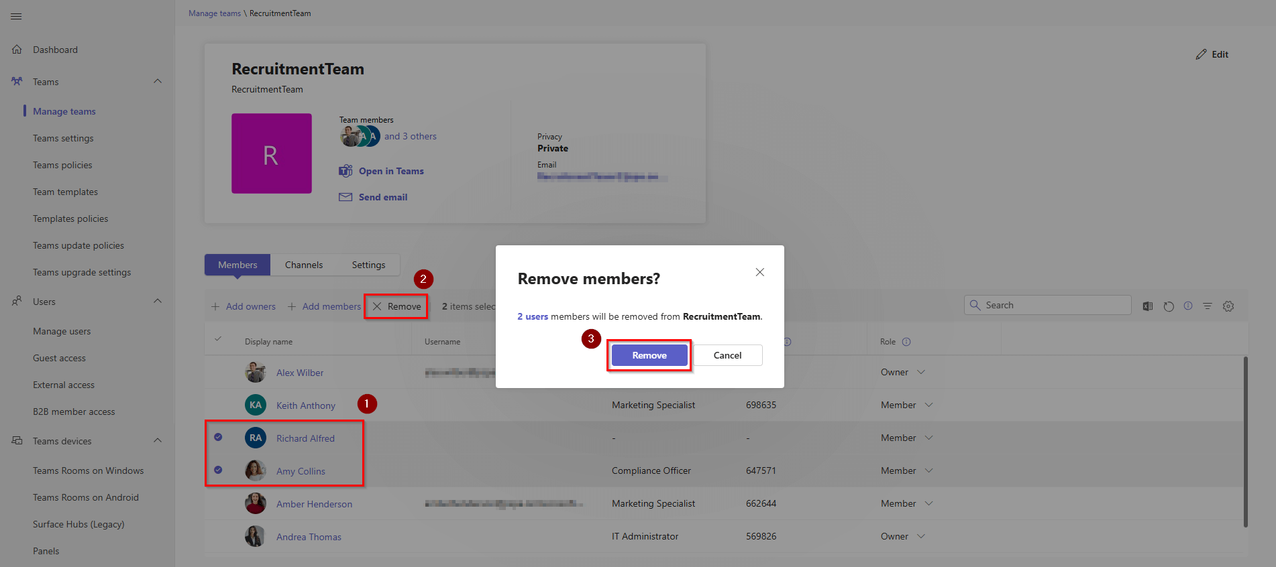Toggle the select-all header checkmark
The width and height of the screenshot is (1276, 567).
(x=218, y=339)
